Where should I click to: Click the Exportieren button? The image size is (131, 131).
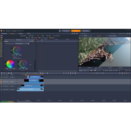[x=86, y=31]
